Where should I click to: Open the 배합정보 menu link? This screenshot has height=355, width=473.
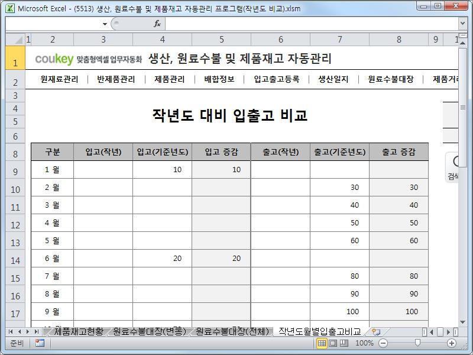[219, 79]
